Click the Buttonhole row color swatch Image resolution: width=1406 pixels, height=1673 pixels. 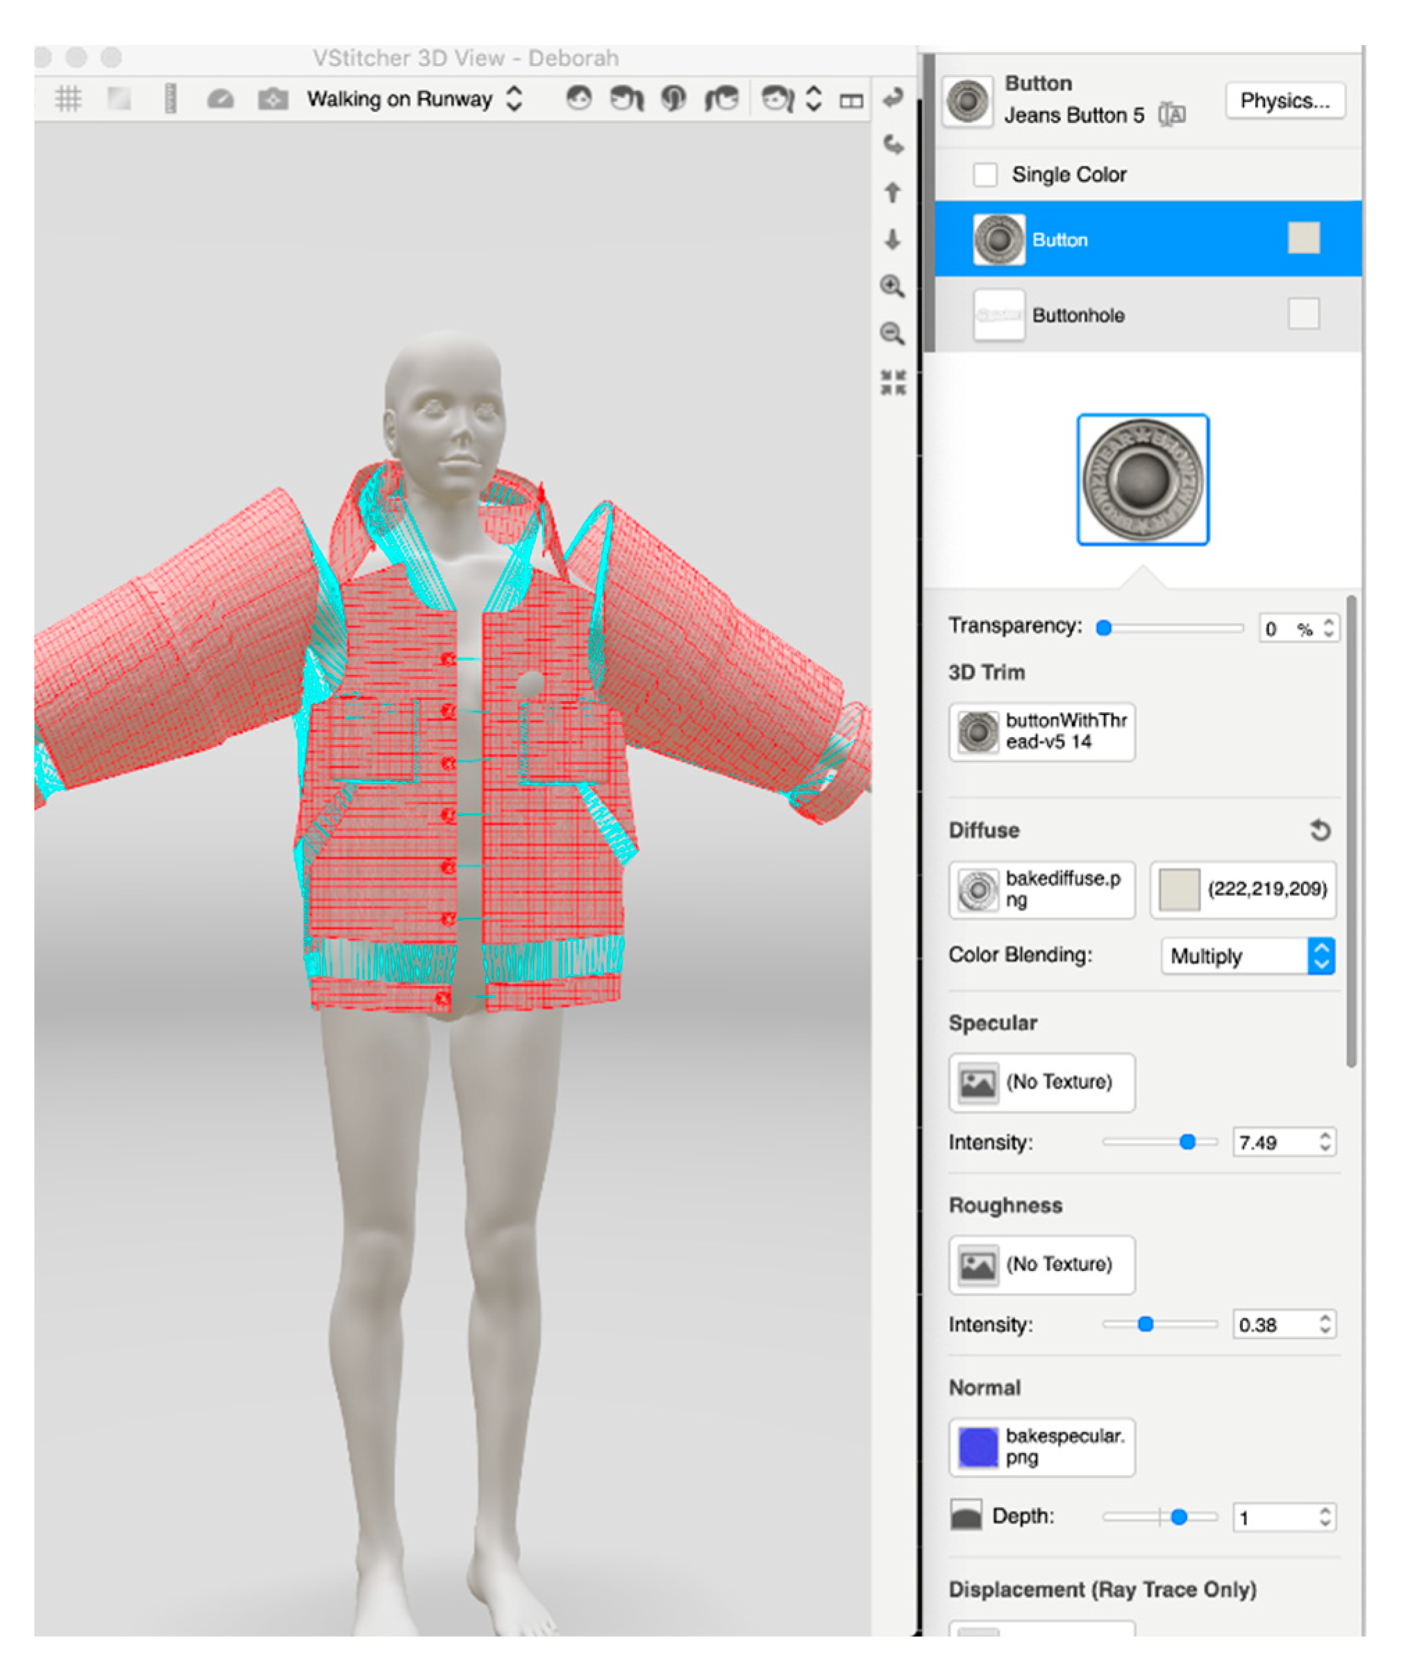pos(1303,313)
